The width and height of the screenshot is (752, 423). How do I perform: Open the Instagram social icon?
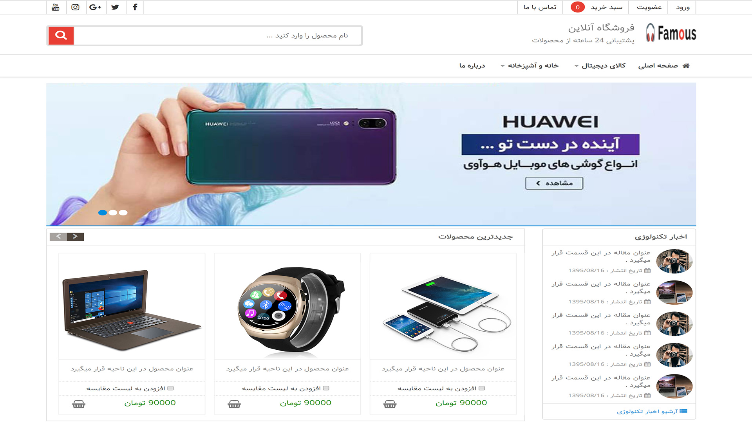click(75, 7)
